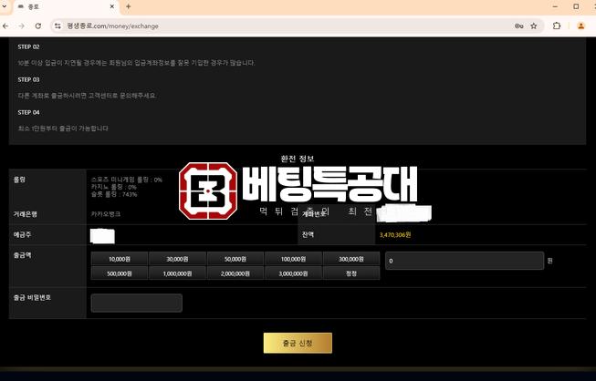Choose the 10,000원 withdrawal amount

coord(120,259)
